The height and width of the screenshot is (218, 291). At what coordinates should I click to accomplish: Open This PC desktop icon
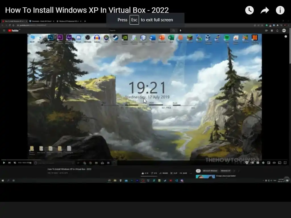tap(32, 38)
